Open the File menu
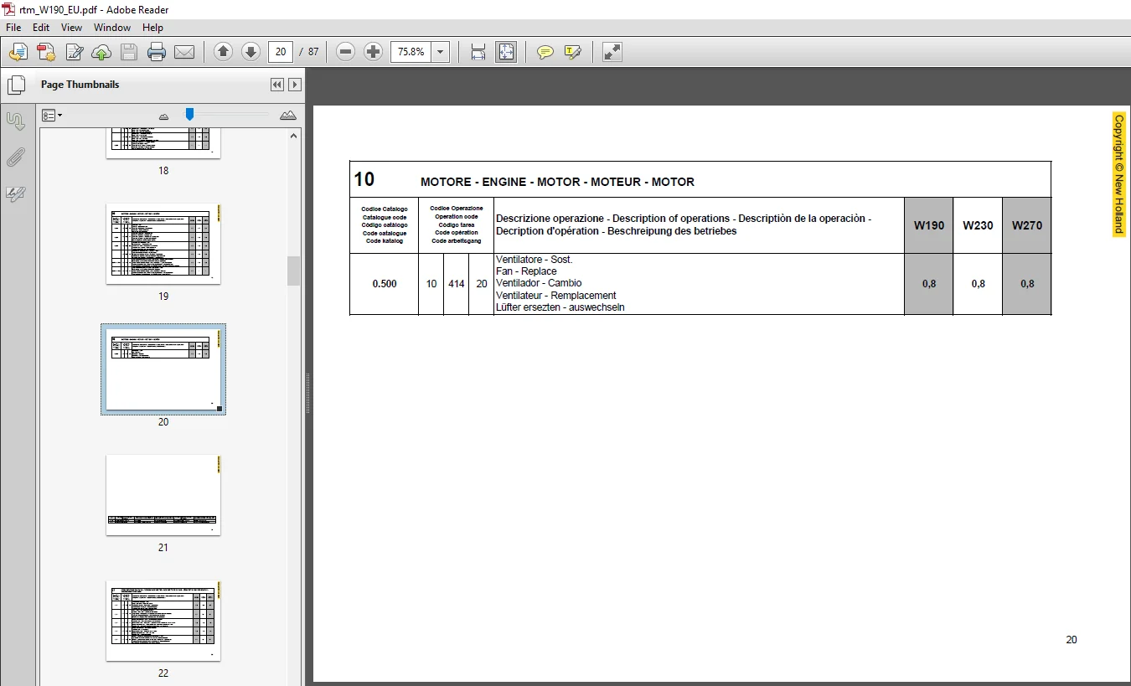Screen dimensions: 1131x686 pyautogui.click(x=13, y=28)
